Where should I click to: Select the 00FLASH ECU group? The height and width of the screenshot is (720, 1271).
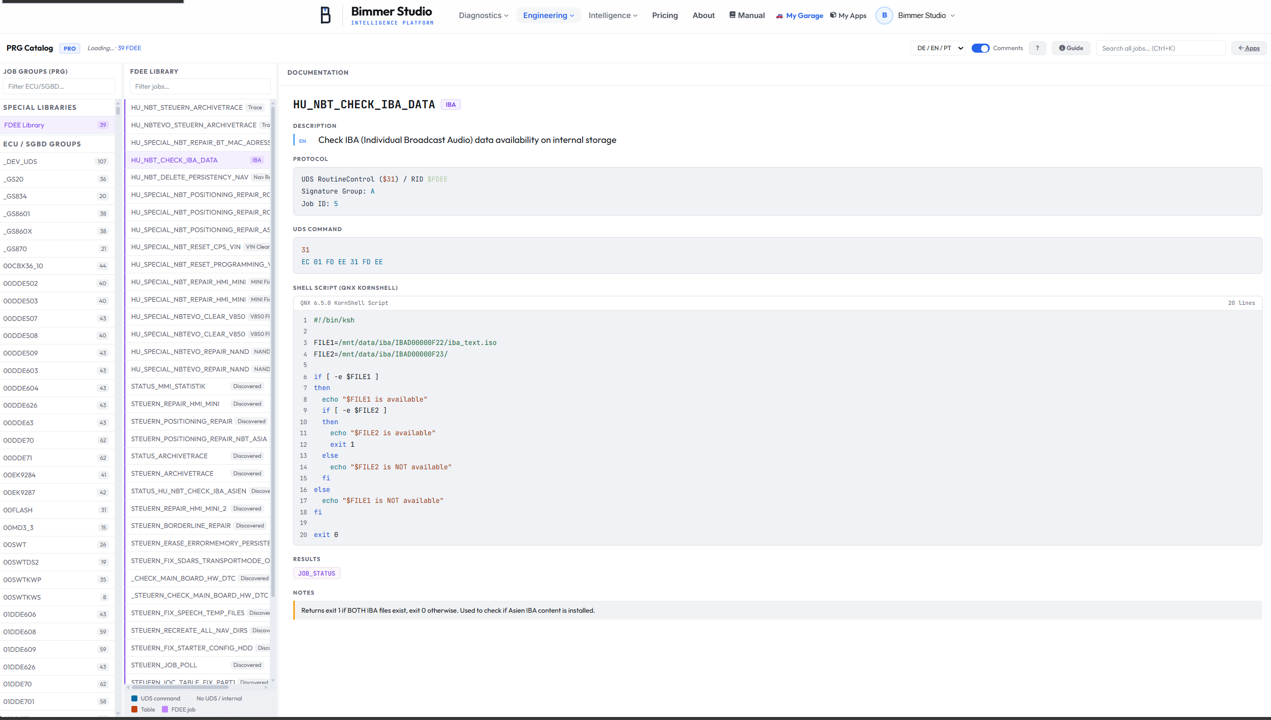click(57, 510)
